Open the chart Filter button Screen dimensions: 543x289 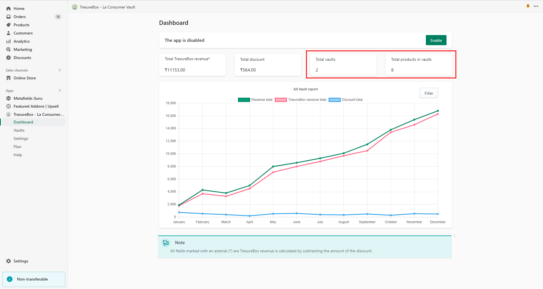click(x=429, y=93)
